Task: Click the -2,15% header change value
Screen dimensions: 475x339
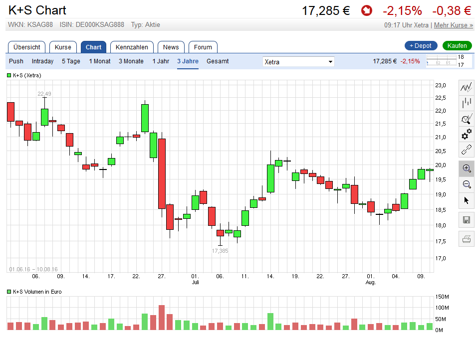Action: (402, 11)
